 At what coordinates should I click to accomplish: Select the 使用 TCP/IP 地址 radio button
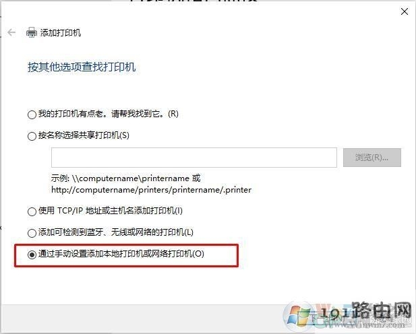click(32, 211)
